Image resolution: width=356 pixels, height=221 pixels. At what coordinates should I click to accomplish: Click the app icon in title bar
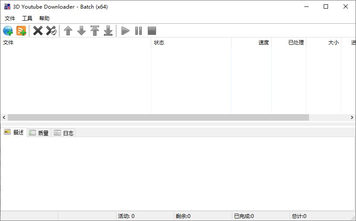point(7,6)
